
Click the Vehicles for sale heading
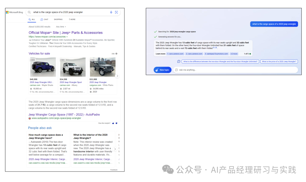coord(39,53)
